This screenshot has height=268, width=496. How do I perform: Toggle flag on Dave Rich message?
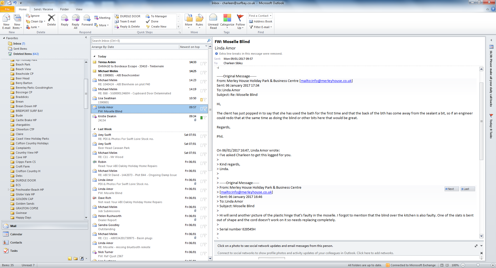point(205,199)
